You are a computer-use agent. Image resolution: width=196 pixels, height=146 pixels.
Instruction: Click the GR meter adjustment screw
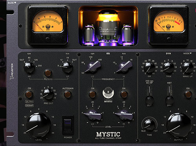coord(48,38)
